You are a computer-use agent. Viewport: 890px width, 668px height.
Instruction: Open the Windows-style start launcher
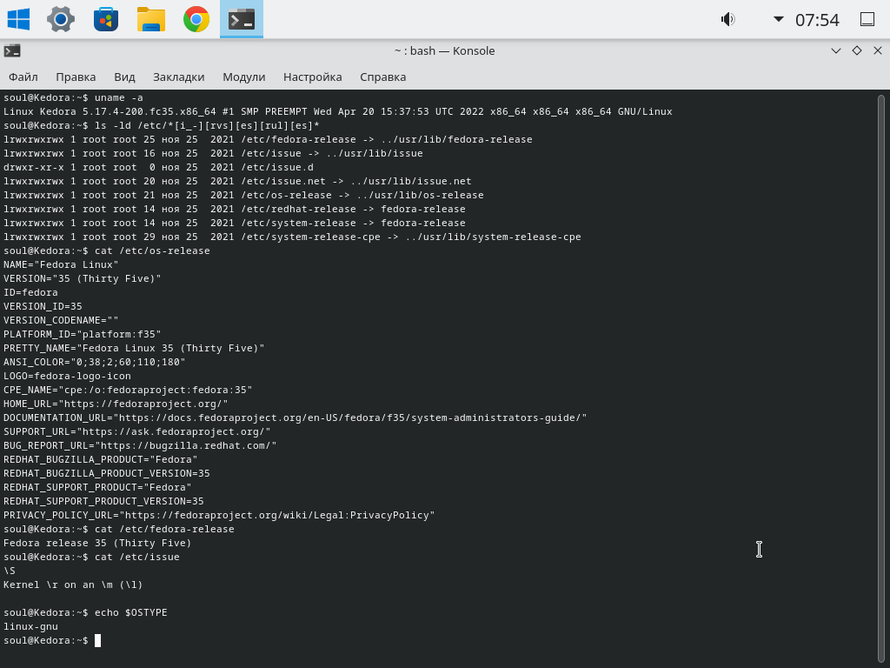(x=18, y=19)
